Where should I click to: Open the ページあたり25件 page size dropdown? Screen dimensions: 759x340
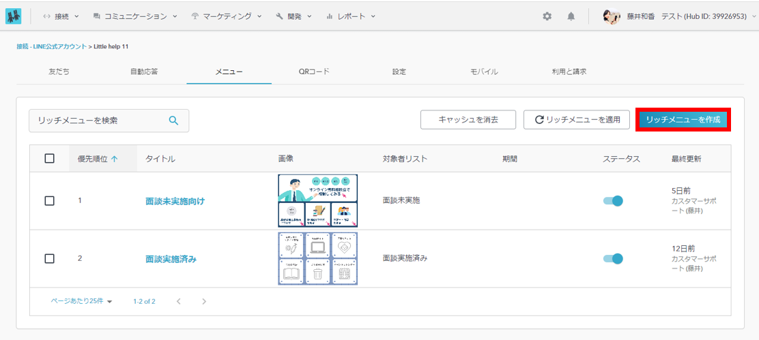81,301
